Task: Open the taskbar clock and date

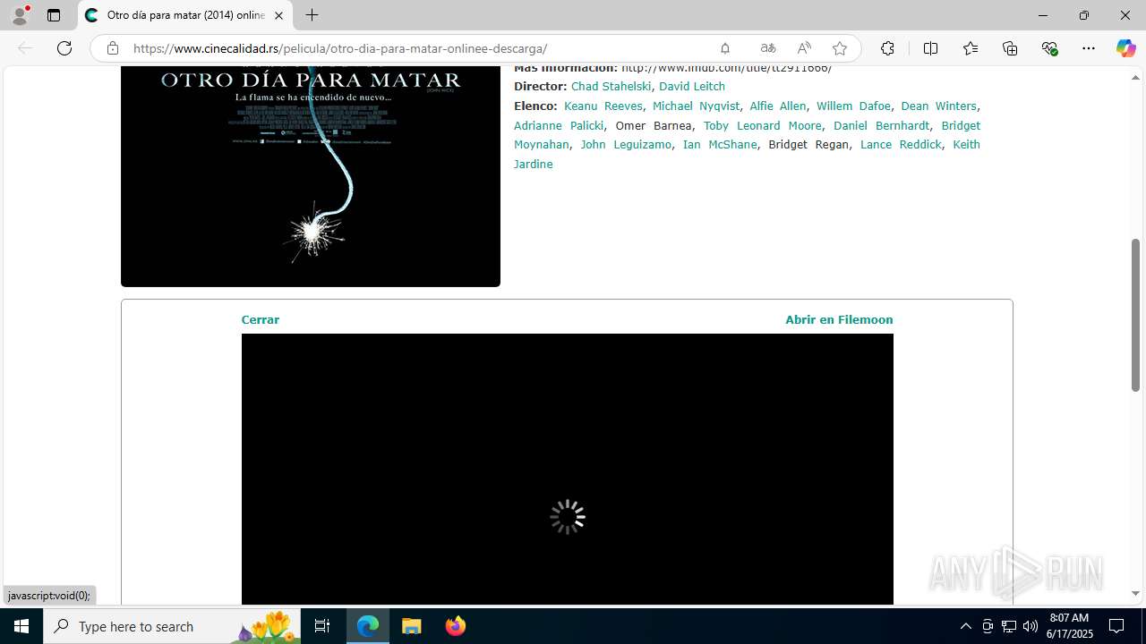Action: 1070,626
